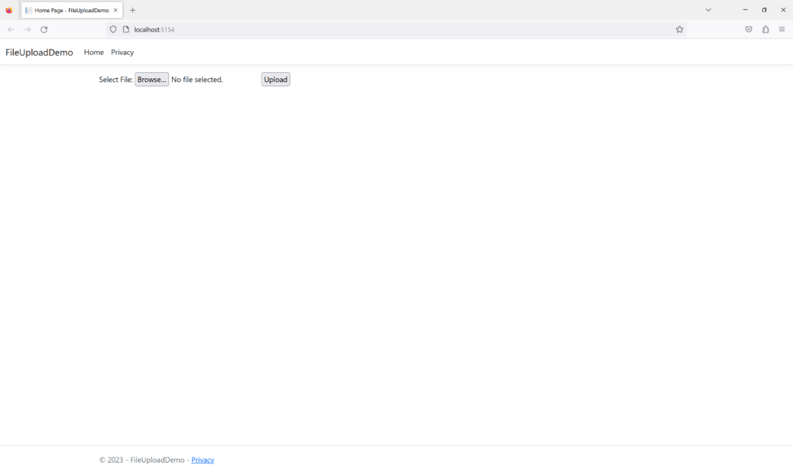Follow the Privacy link in the footer
The height and width of the screenshot is (472, 793).
pos(202,460)
